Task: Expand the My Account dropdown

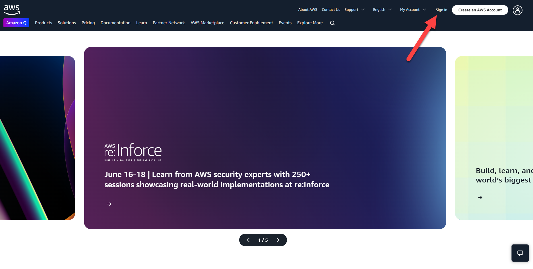Action: (x=413, y=10)
